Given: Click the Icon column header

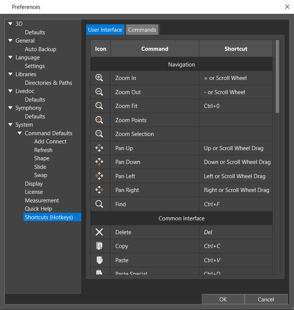Looking at the screenshot, I should (x=100, y=49).
